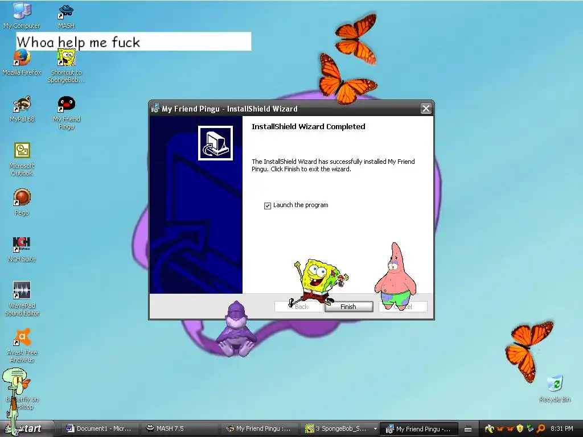
Task: Launch Mozilla Firefox from the desktop
Action: [22, 63]
